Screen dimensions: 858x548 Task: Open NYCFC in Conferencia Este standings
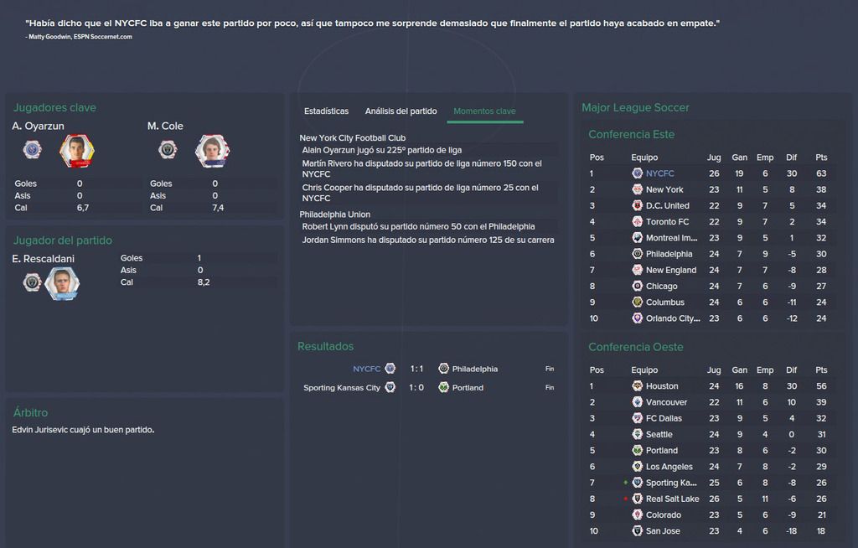660,173
